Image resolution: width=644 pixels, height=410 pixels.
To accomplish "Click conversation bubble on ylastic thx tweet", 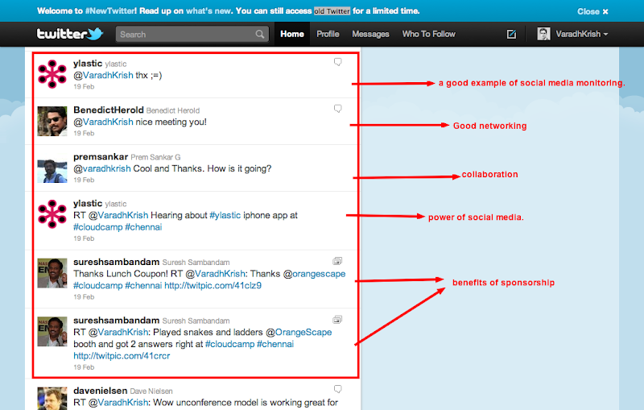I will [337, 62].
